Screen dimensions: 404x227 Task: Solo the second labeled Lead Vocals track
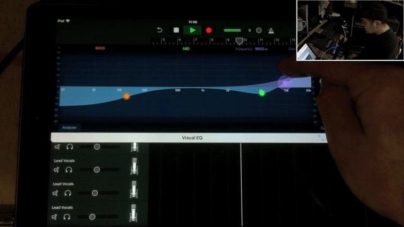(x=68, y=193)
